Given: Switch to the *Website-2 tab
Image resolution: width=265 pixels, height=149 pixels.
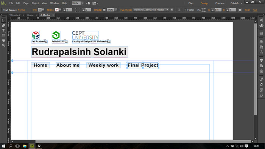Looking at the screenshot, I should pos(15,15).
